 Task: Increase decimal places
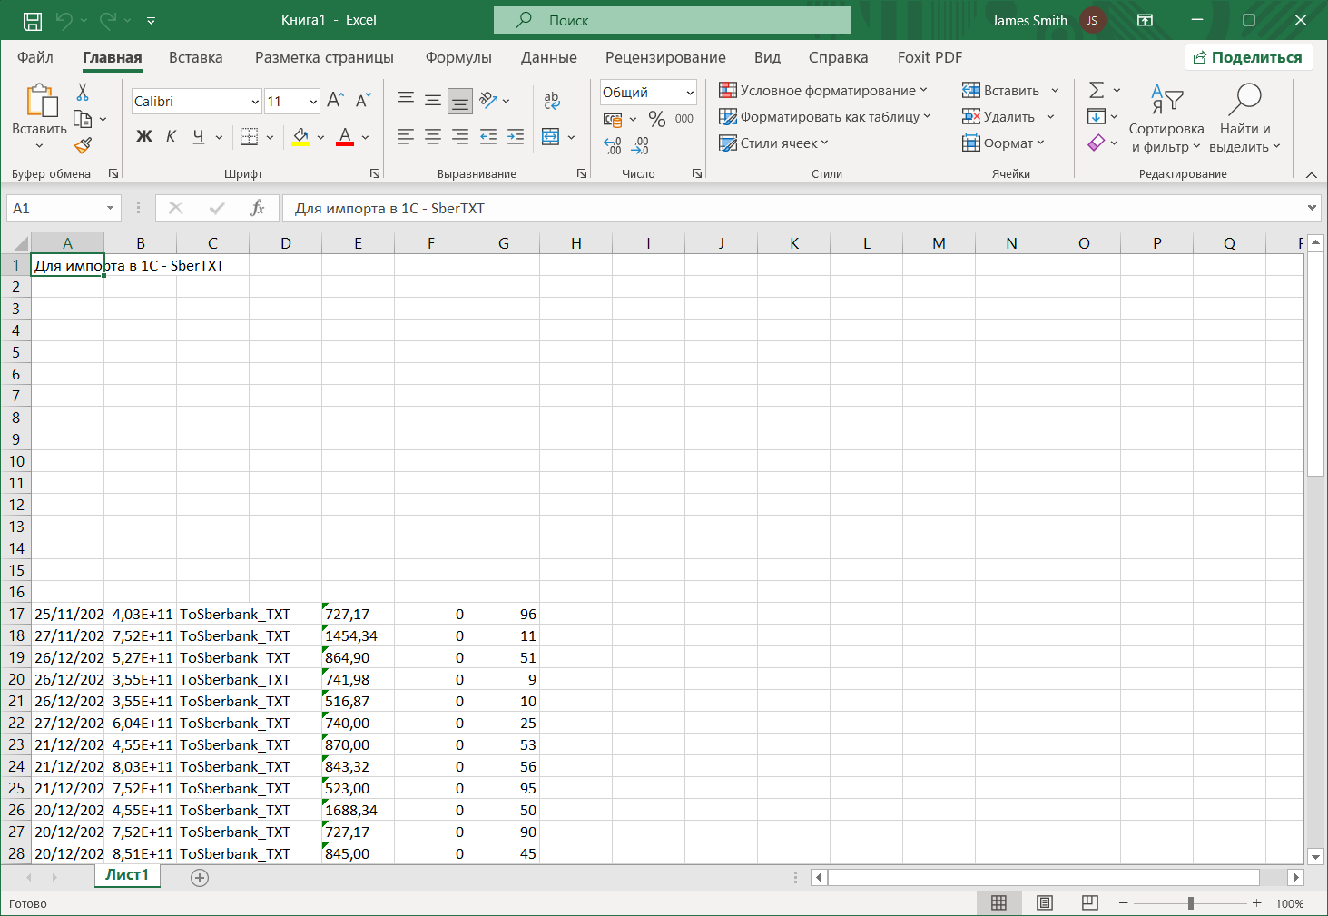pos(613,145)
